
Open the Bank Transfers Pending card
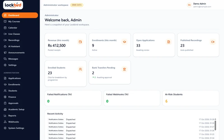tap(110, 73)
